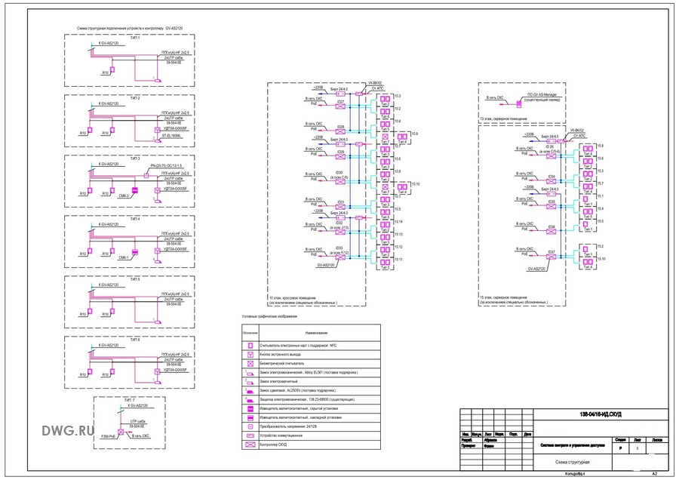Click electromechanical latch symbol 4 in legend

[x=250, y=399]
